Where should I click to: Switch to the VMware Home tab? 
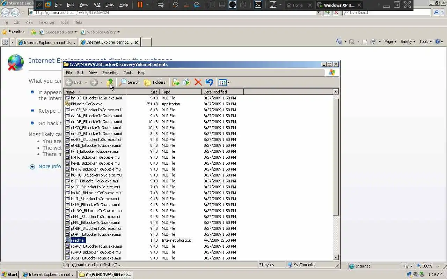tap(295, 5)
